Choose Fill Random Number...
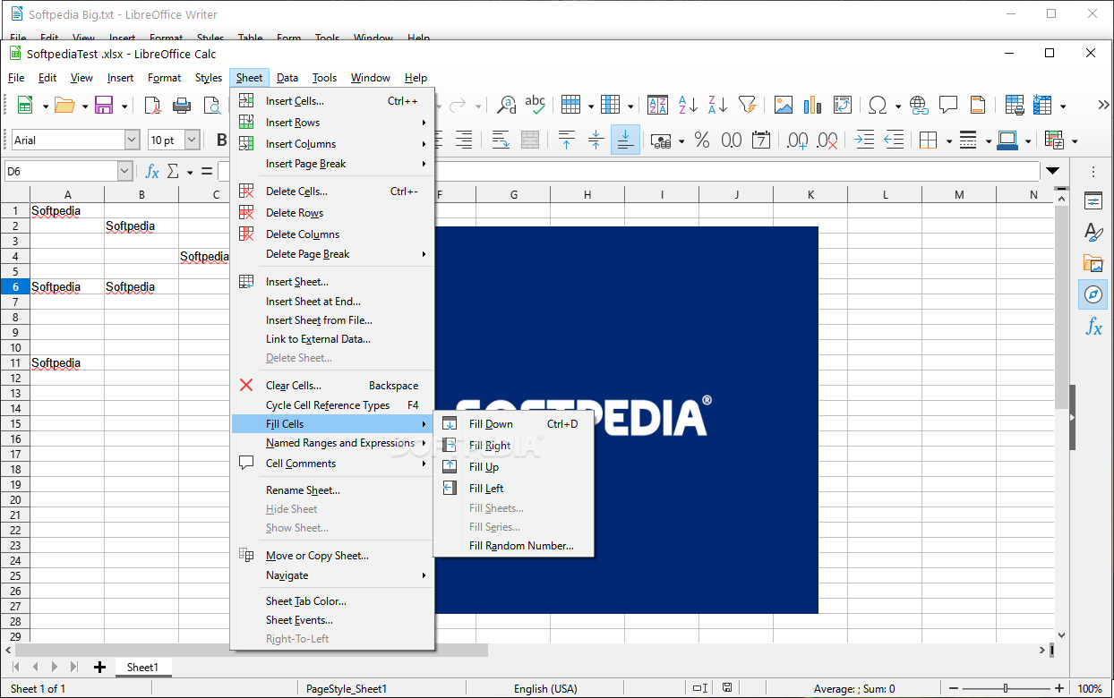 tap(513, 546)
